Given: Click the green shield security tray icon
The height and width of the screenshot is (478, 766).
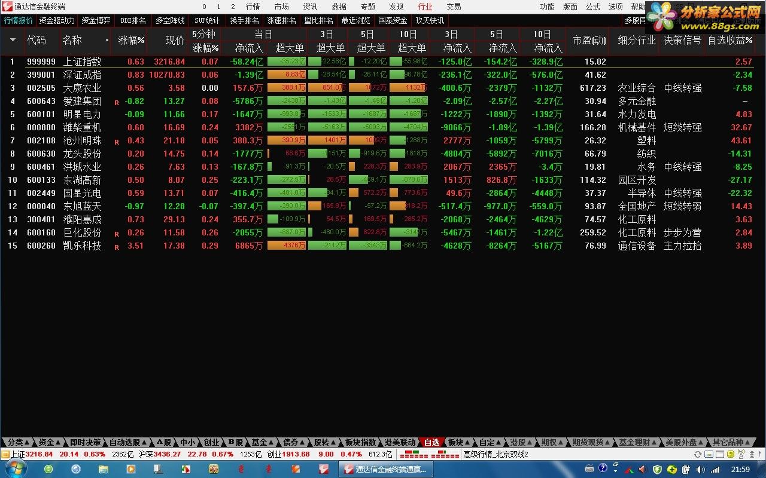Looking at the screenshot, I should (x=656, y=468).
